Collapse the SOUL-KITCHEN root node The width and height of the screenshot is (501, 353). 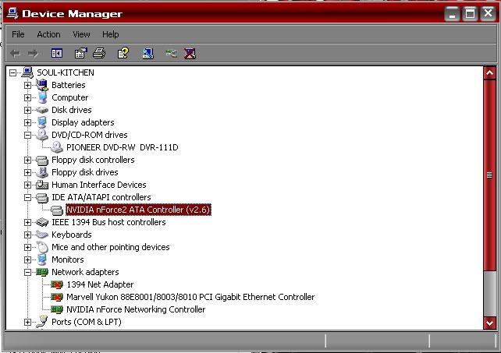[x=12, y=73]
